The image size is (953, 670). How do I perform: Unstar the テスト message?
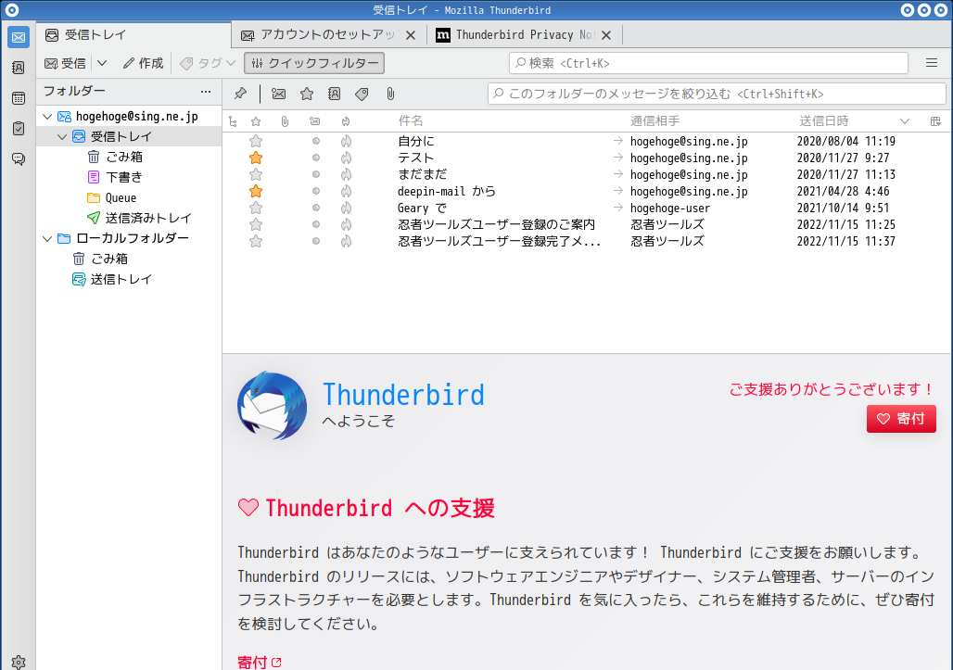coord(256,158)
